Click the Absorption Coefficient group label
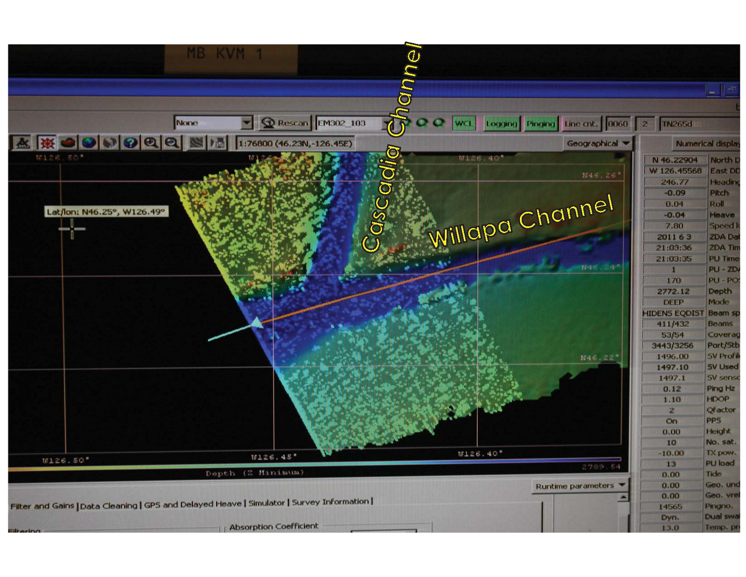Image resolution: width=746 pixels, height=577 pixels. (x=274, y=526)
